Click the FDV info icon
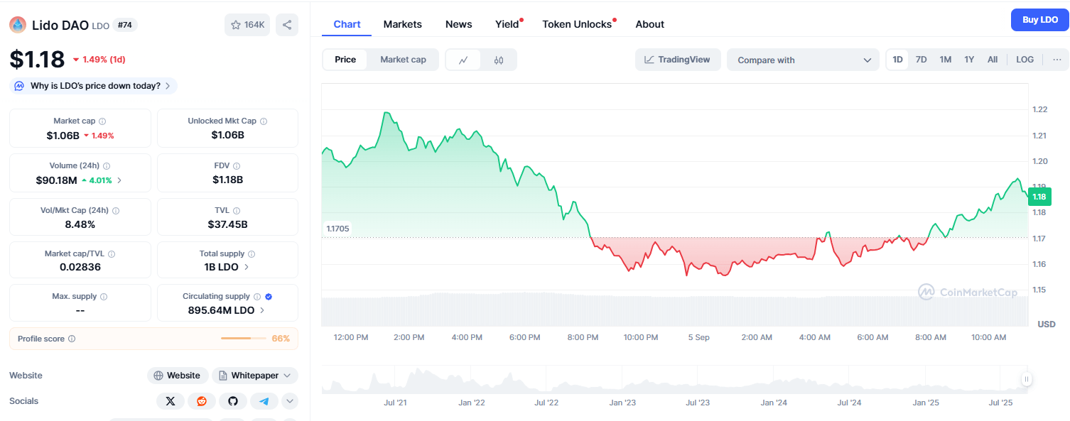Viewport: 1070px width, 421px height. pos(237,166)
